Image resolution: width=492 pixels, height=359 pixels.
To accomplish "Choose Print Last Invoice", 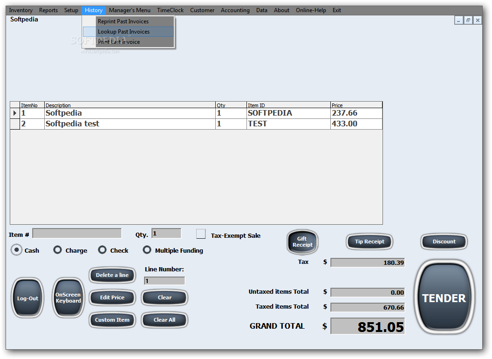I will [128, 42].
